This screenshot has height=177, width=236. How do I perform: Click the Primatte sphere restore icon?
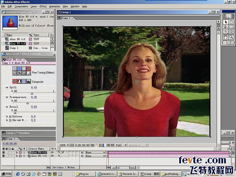pos(29,73)
